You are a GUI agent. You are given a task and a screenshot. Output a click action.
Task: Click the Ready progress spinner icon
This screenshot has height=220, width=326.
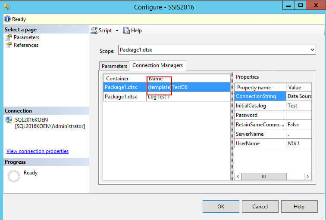tap(14, 176)
